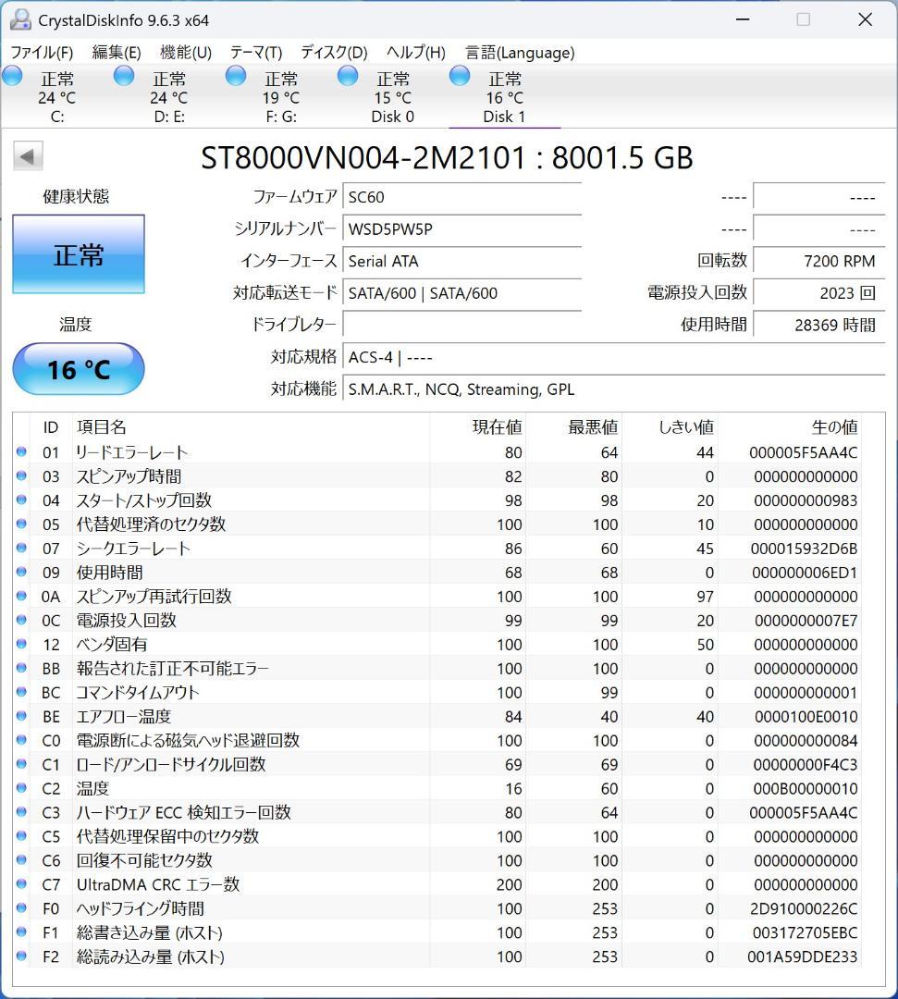Click the シリアルナンバー field showing WSD5PW5P
The image size is (898, 999).
461,228
